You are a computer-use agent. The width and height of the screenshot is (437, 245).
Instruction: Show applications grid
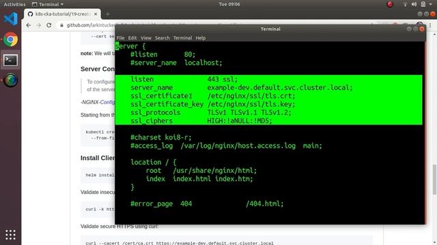tap(11, 235)
